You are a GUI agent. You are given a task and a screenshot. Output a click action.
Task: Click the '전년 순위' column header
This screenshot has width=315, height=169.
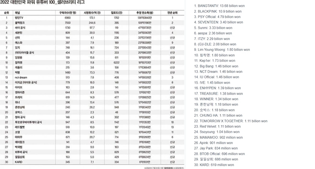[x=172, y=13]
